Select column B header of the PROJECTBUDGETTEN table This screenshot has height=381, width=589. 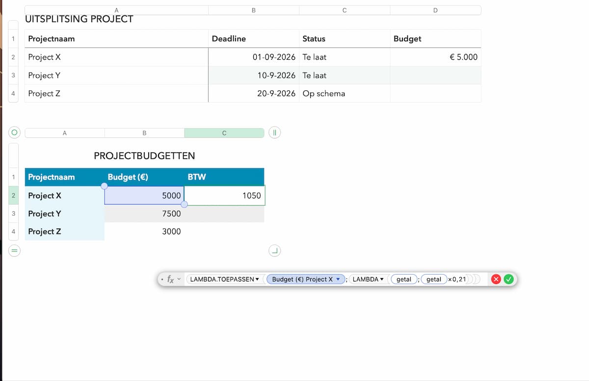[144, 133]
